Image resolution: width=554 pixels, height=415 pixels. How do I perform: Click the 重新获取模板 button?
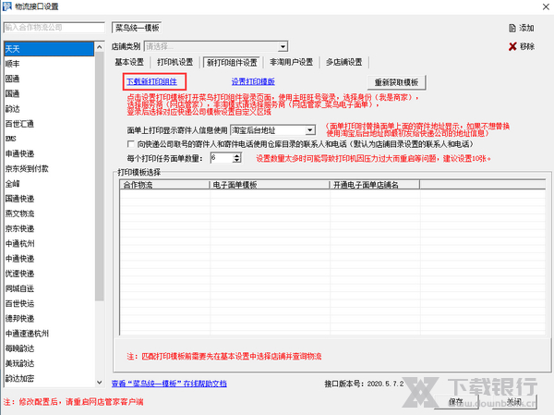click(x=396, y=82)
